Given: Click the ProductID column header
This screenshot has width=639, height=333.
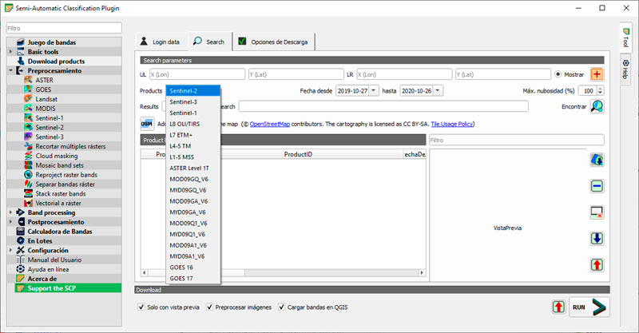Looking at the screenshot, I should (298, 154).
